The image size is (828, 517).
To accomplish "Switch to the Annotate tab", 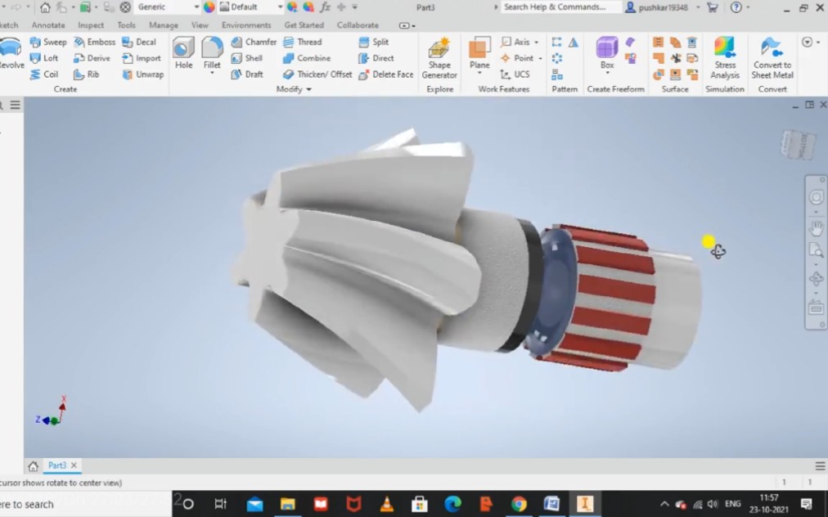I will [x=48, y=25].
